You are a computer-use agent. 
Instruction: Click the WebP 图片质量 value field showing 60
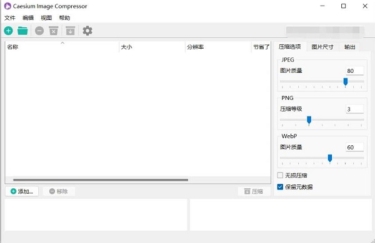pos(355,147)
